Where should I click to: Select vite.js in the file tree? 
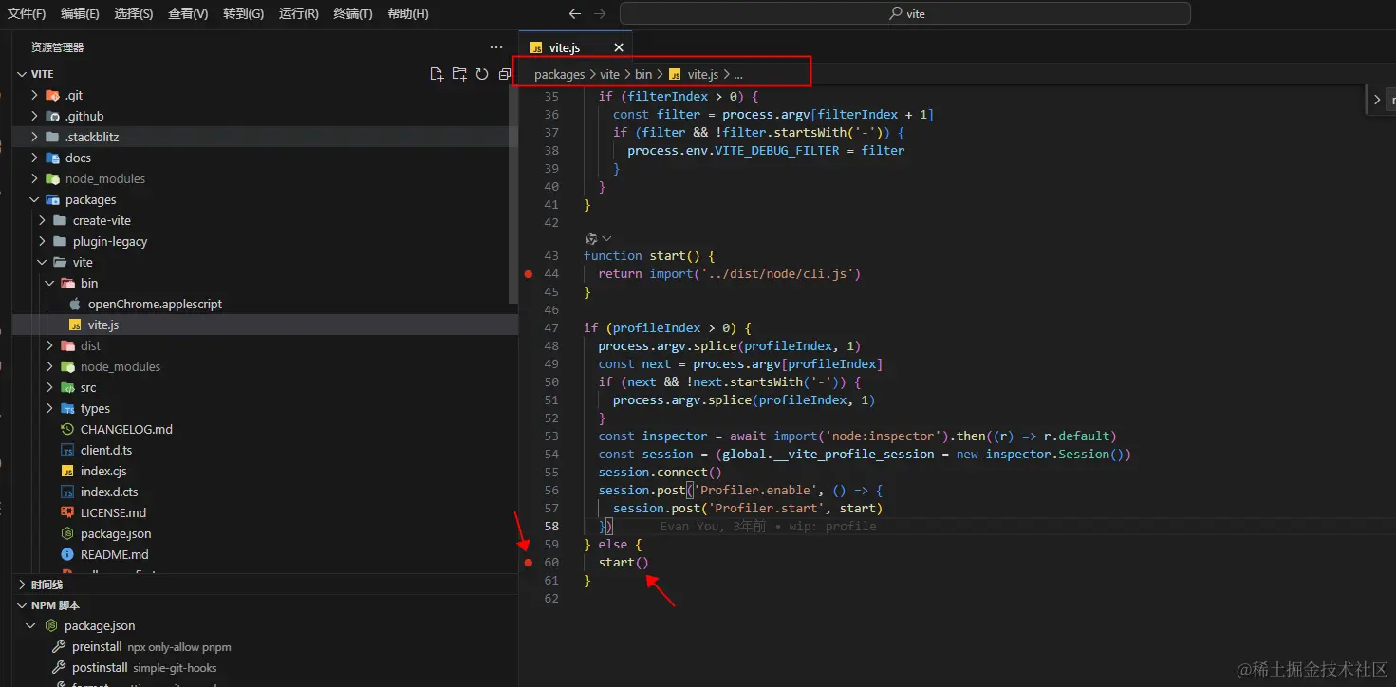[x=266, y=325]
